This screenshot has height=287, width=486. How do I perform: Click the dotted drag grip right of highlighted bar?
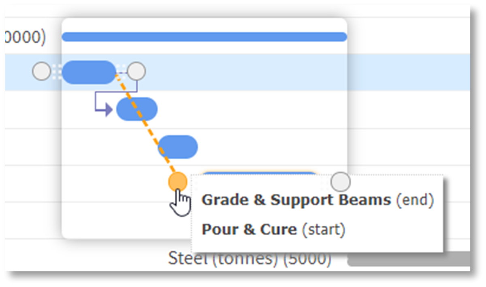[121, 69]
